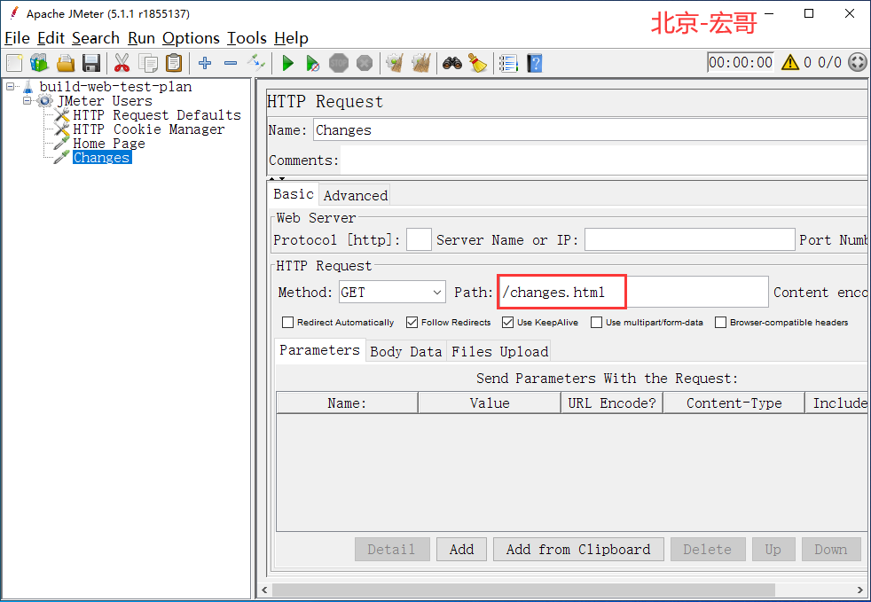This screenshot has width=871, height=602.
Task: Click Server Name or IP field
Action: tap(689, 240)
